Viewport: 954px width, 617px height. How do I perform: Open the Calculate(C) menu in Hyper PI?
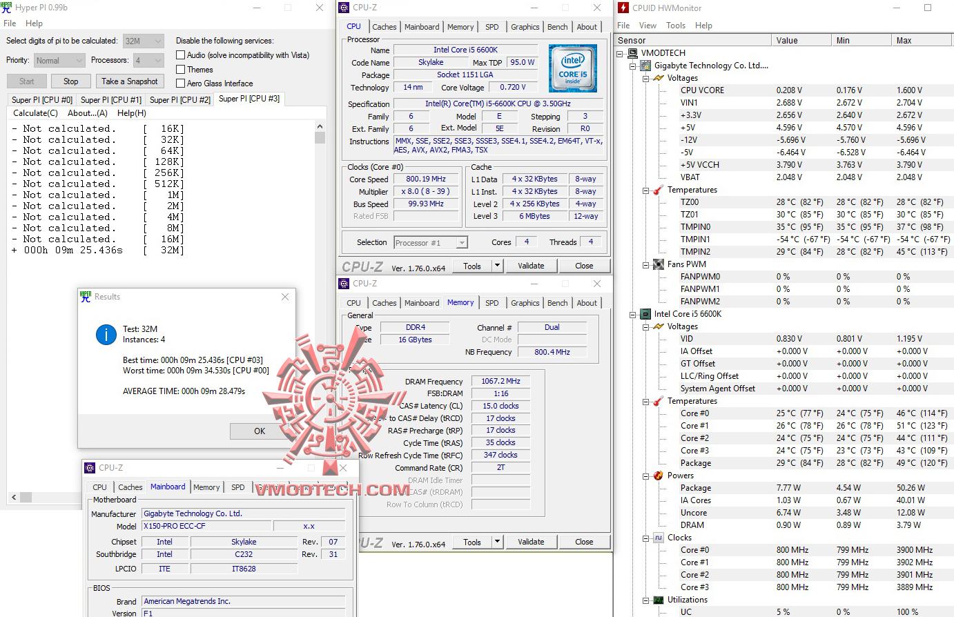tap(36, 113)
